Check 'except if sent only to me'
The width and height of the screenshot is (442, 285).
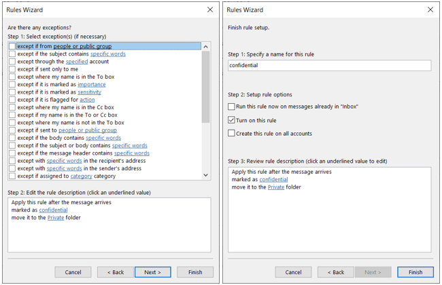click(x=12, y=69)
